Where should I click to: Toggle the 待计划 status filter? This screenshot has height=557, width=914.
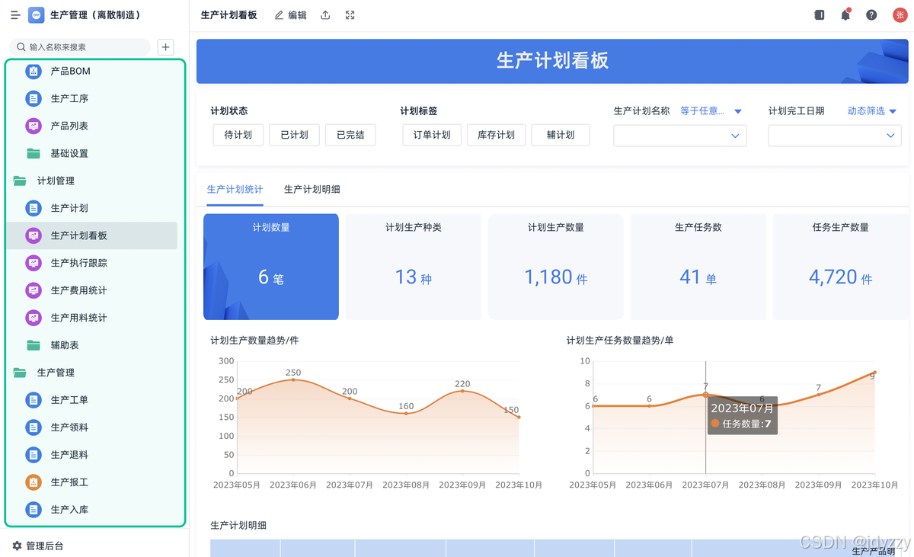tap(238, 135)
